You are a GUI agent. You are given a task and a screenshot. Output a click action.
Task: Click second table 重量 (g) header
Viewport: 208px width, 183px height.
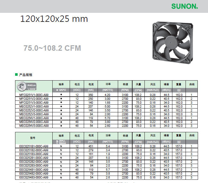179,138
